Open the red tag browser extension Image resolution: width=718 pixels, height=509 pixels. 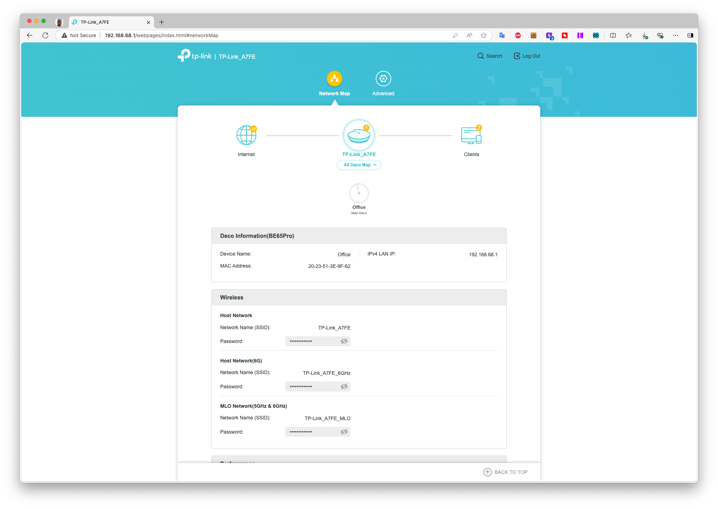pos(565,35)
